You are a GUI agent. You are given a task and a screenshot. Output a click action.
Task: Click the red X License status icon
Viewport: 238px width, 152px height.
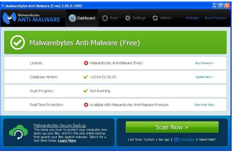pyautogui.click(x=86, y=63)
